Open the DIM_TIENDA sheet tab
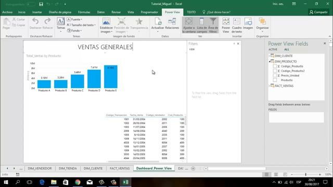Image resolution: width=333 pixels, height=187 pixels. (x=68, y=168)
